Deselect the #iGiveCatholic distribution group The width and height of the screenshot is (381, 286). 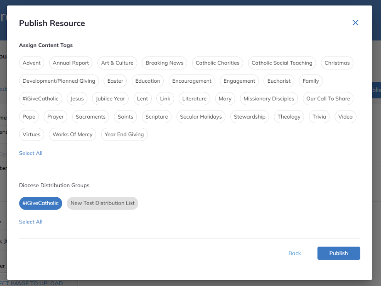pyautogui.click(x=40, y=203)
